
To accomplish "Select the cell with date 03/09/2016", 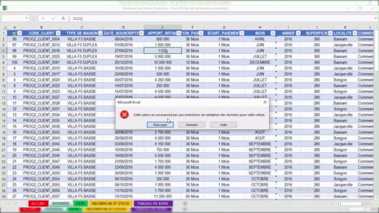I will 124,144.
